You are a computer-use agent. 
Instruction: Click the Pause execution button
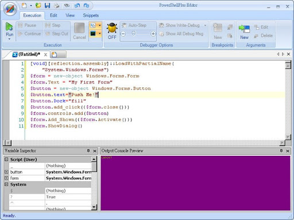click(27, 25)
